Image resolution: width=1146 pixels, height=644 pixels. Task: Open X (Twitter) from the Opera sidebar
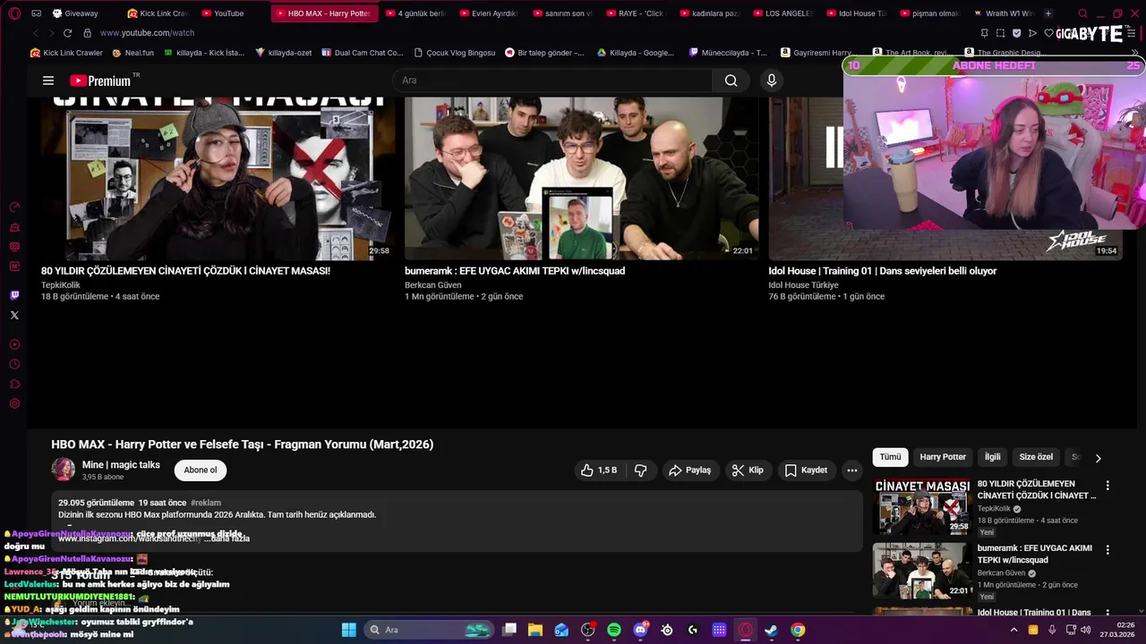14,315
